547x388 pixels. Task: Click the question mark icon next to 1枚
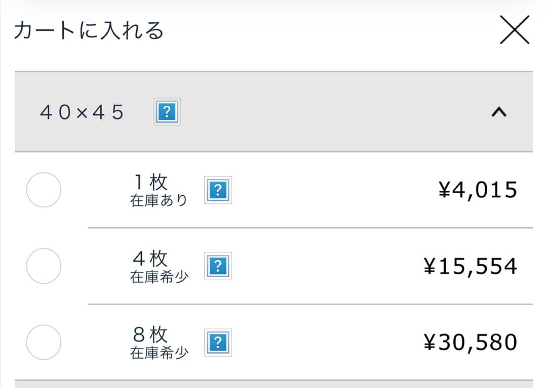coord(218,190)
